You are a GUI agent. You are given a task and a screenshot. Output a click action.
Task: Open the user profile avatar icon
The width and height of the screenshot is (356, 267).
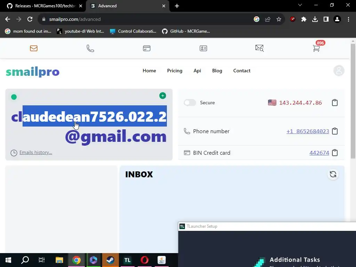pos(339,71)
